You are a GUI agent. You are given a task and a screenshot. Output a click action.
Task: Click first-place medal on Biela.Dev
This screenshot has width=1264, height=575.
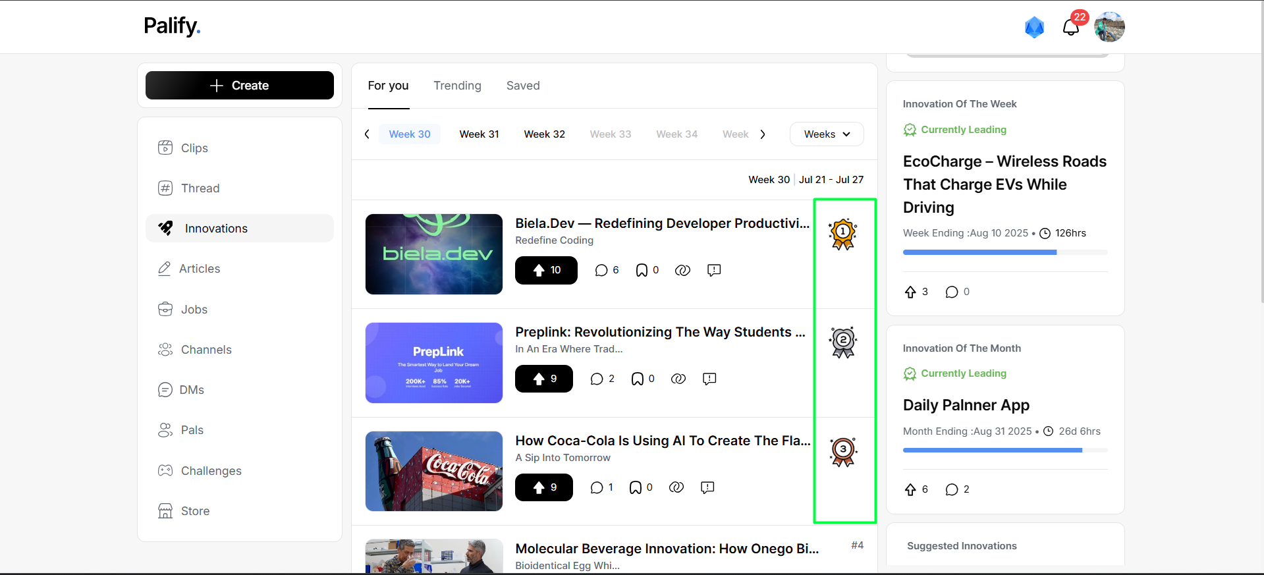(843, 234)
